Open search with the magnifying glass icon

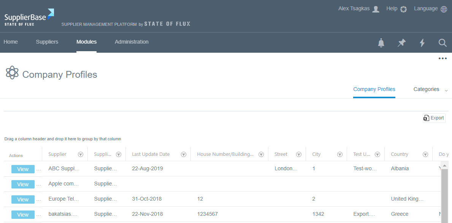tap(442, 43)
